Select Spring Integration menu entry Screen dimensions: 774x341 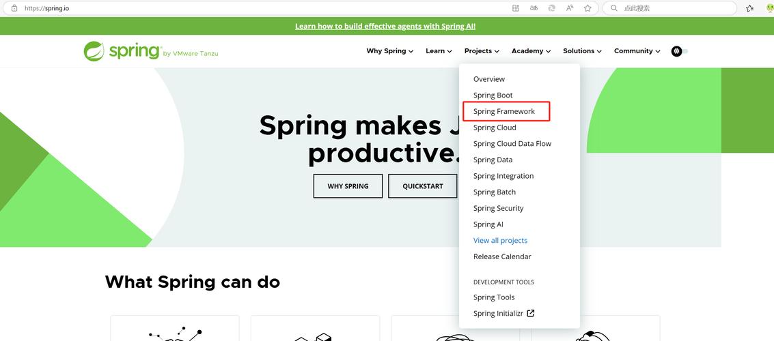pyautogui.click(x=503, y=176)
